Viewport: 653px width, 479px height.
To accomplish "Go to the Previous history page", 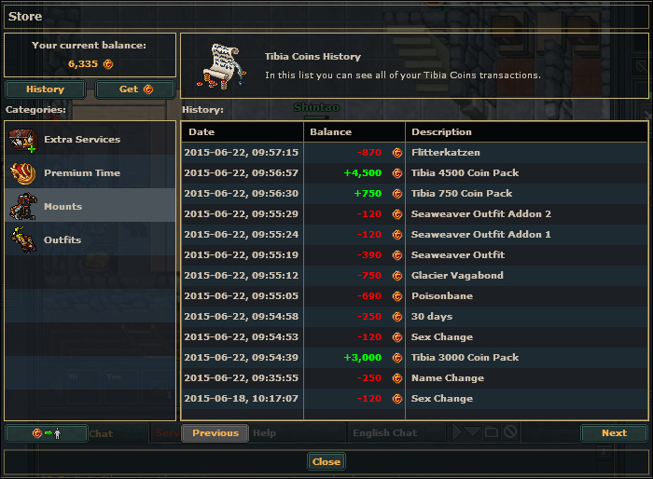I will tap(215, 433).
